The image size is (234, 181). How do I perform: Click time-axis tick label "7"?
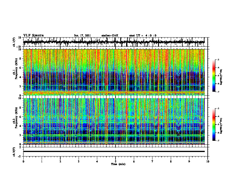[152, 161]
